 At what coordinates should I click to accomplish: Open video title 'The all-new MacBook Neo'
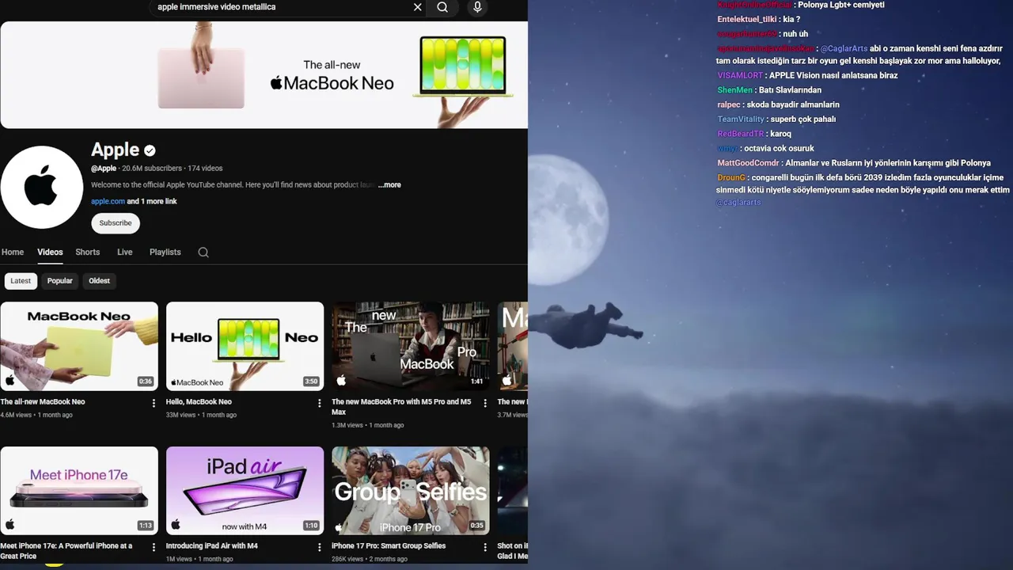coord(43,402)
